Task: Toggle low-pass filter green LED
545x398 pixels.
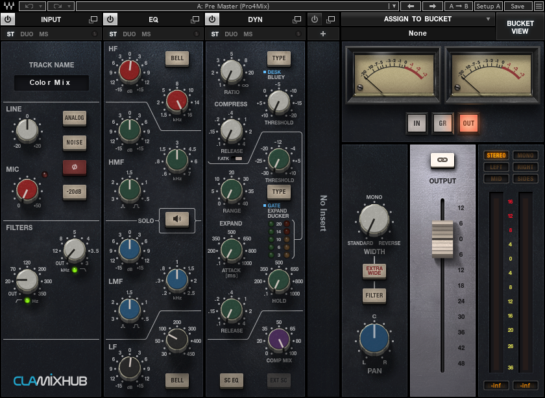Action: (x=75, y=270)
